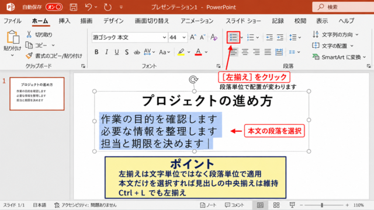Image resolution: width=374 pixels, height=210 pixels.
Task: Clear all text formatting
Action: (214, 37)
